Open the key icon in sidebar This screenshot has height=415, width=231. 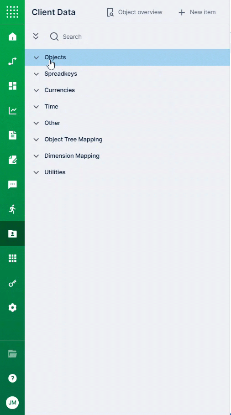12,283
